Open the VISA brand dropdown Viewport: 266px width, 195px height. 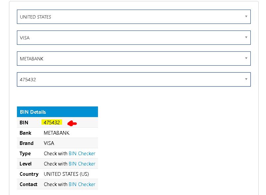tap(134, 37)
